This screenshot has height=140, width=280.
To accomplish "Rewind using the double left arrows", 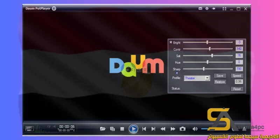I will pos(163,129).
